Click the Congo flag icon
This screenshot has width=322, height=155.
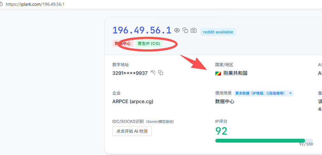point(218,73)
